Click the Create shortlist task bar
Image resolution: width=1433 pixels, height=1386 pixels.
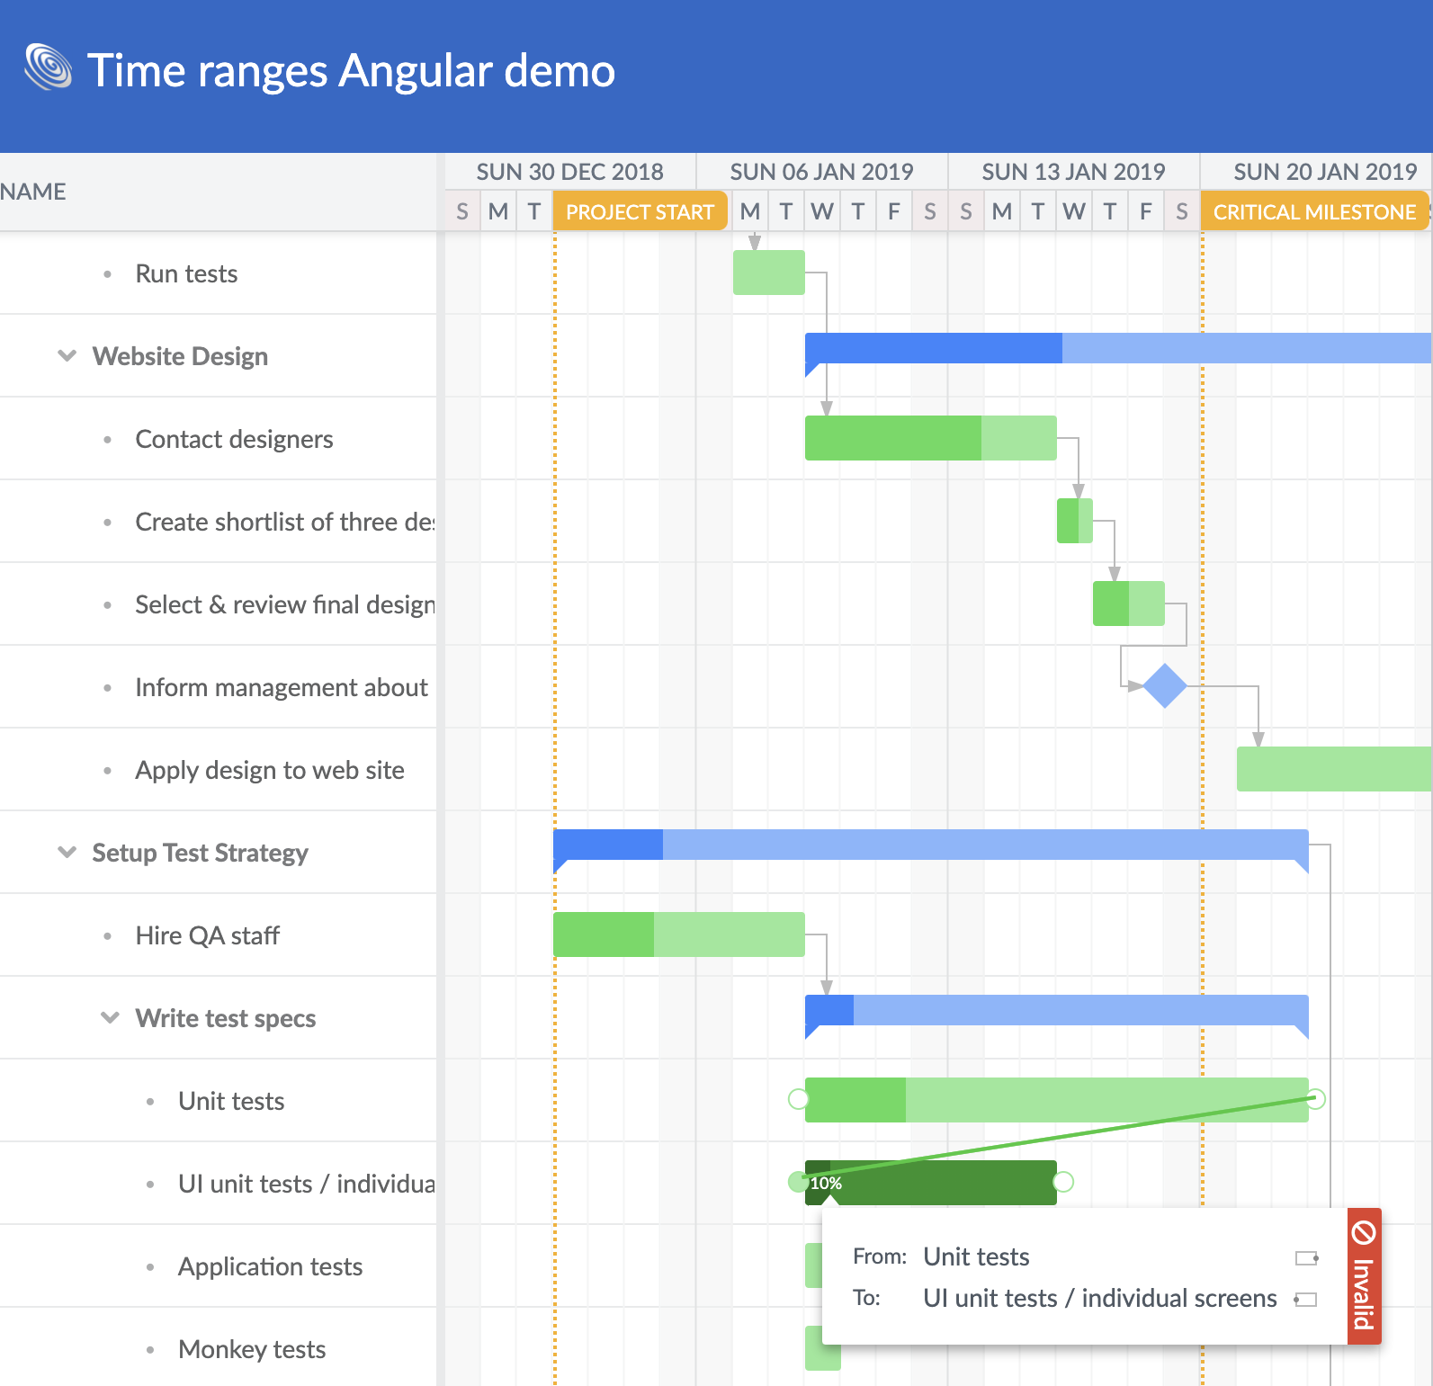[x=1075, y=521]
